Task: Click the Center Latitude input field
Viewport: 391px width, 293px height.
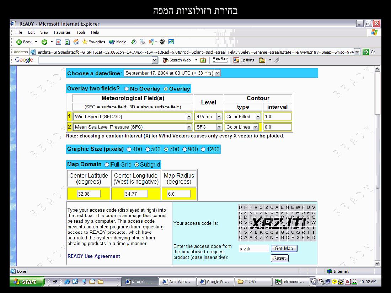Action: [x=89, y=194]
